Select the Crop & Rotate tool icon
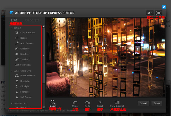This screenshot has width=171, height=116. [17, 32]
